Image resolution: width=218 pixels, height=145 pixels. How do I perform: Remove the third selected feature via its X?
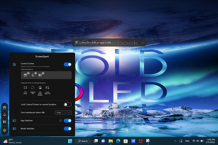click(x=43, y=73)
